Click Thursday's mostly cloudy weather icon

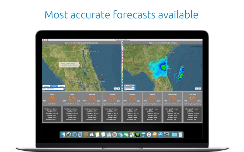[x=192, y=99]
